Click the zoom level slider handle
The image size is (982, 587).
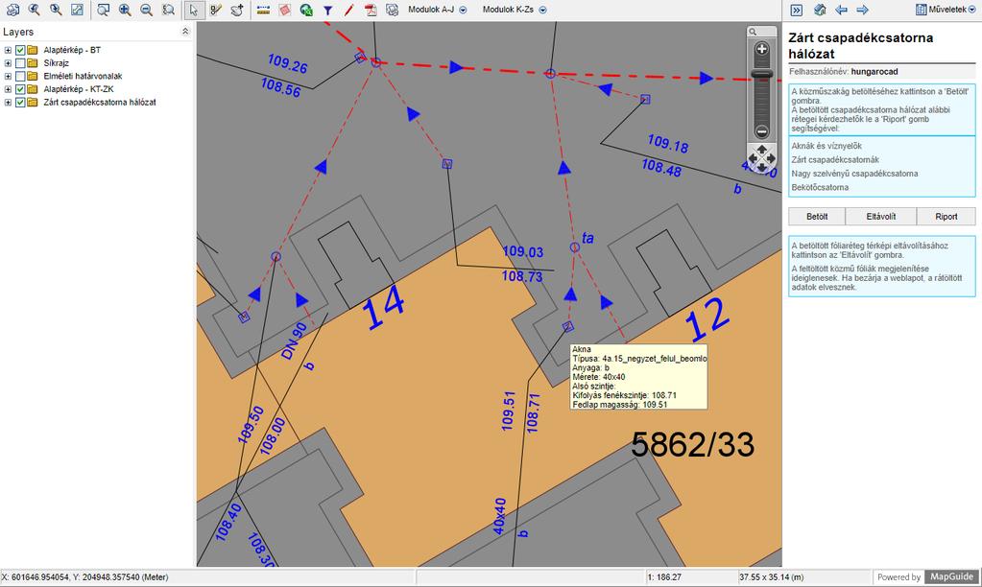[761, 75]
